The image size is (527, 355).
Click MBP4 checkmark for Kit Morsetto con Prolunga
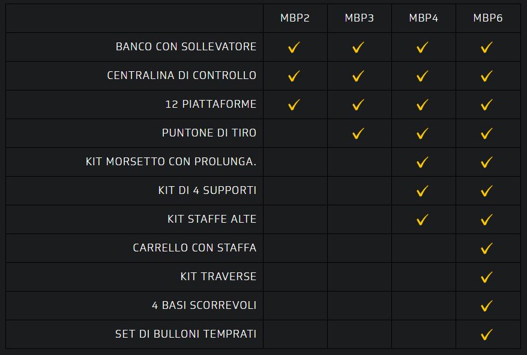pyautogui.click(x=423, y=162)
